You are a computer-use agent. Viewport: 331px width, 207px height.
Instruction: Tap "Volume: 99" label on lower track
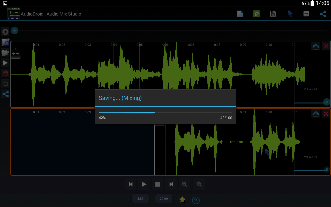[310, 157]
